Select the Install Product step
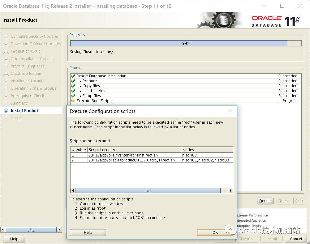 [25, 110]
